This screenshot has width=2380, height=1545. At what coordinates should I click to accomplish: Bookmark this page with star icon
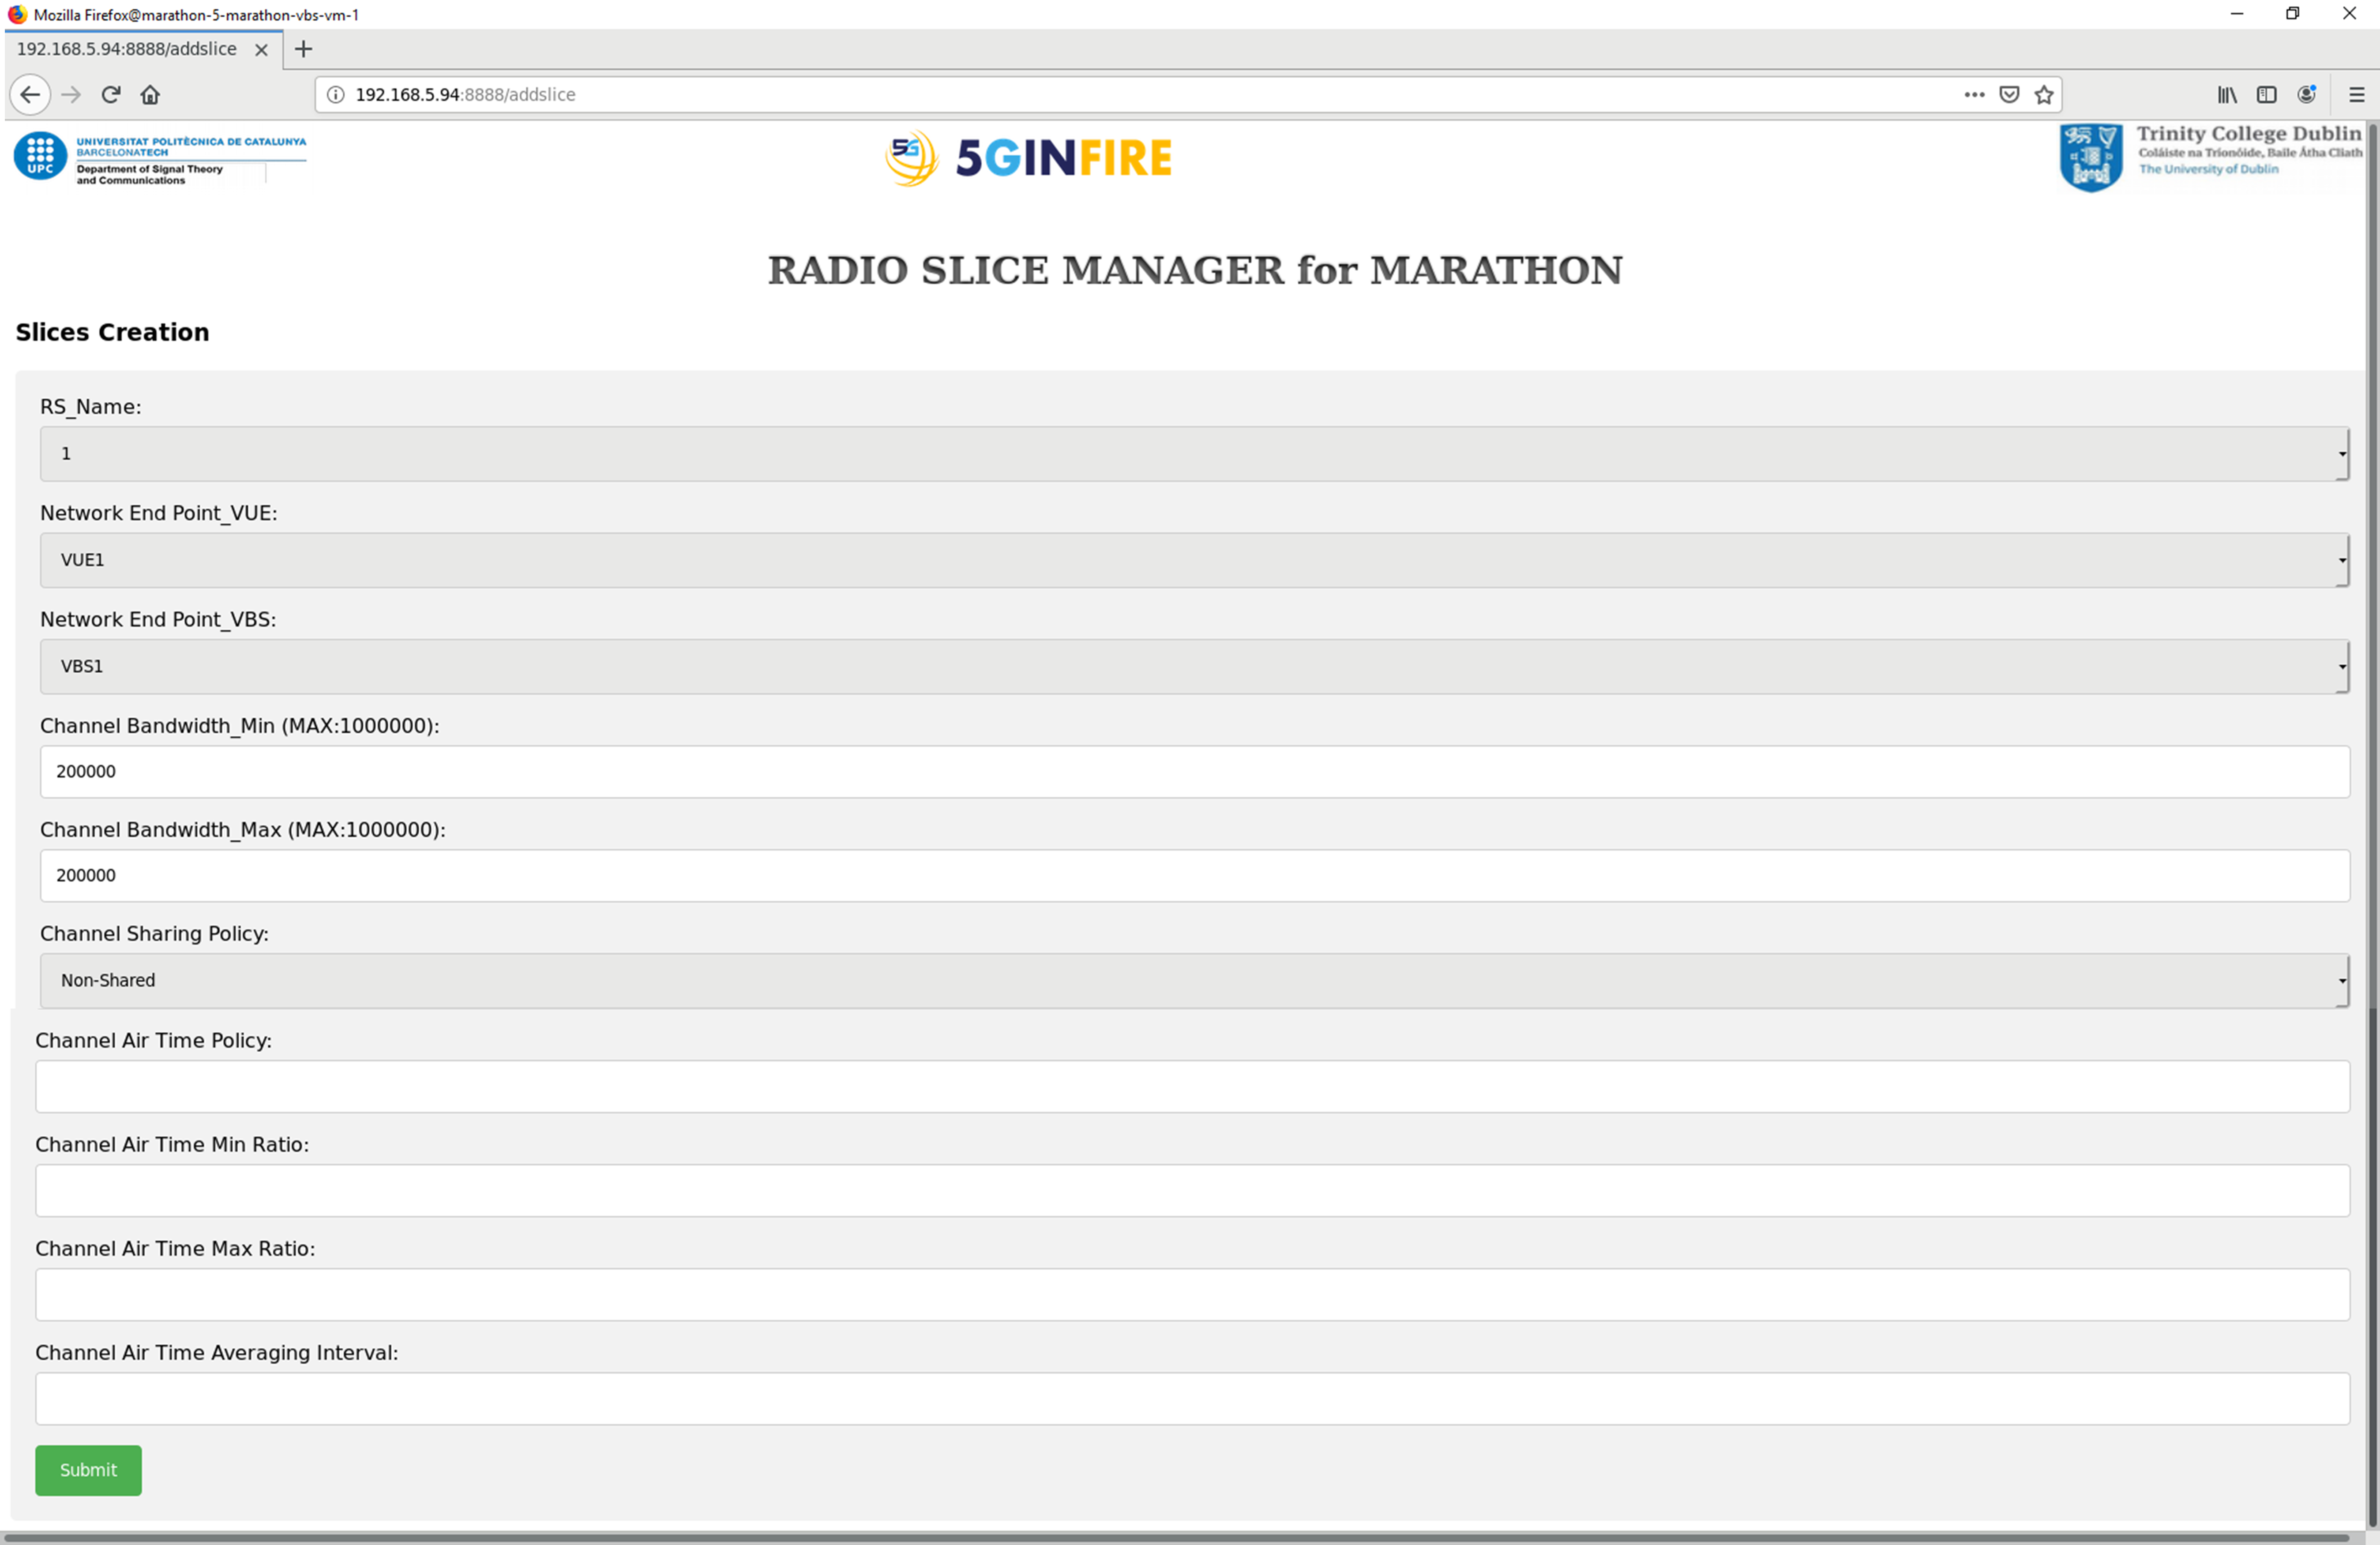(2044, 95)
